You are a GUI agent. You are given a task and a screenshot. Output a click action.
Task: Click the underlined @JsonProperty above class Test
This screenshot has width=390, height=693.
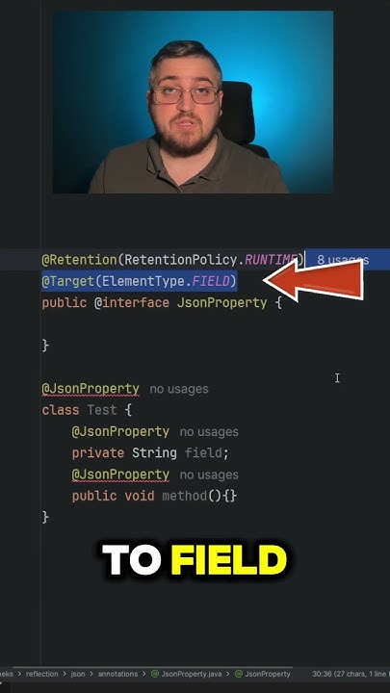[91, 389]
